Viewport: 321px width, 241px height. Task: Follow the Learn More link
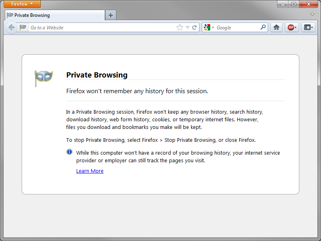pyautogui.click(x=90, y=171)
